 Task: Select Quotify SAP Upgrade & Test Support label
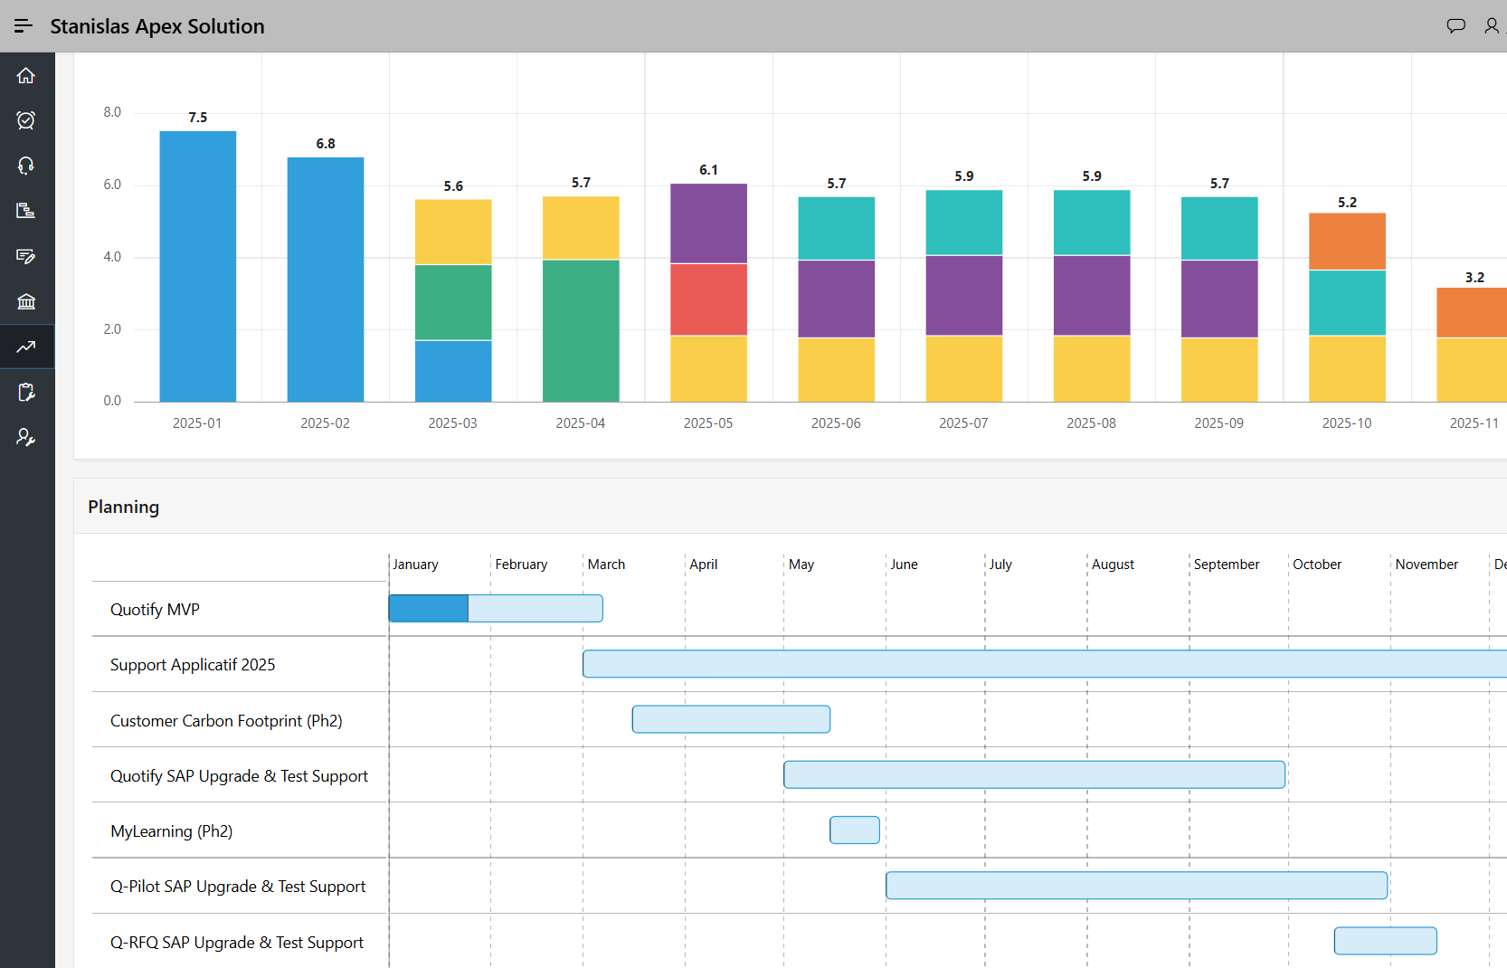pos(239,776)
